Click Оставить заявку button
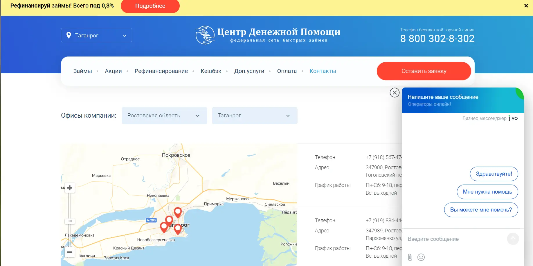The width and height of the screenshot is (533, 266). [424, 71]
